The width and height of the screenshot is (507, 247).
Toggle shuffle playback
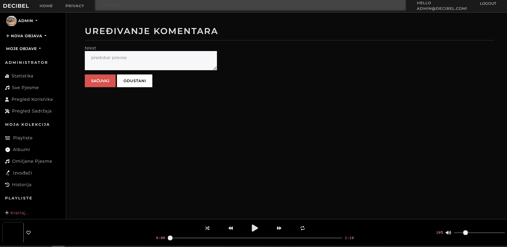[207, 228]
